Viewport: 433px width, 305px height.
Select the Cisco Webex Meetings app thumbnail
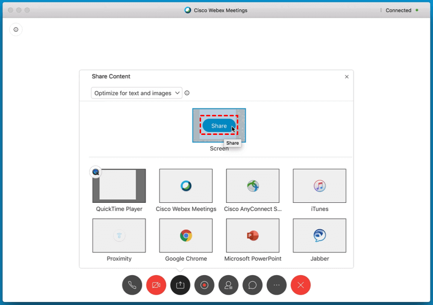point(186,186)
